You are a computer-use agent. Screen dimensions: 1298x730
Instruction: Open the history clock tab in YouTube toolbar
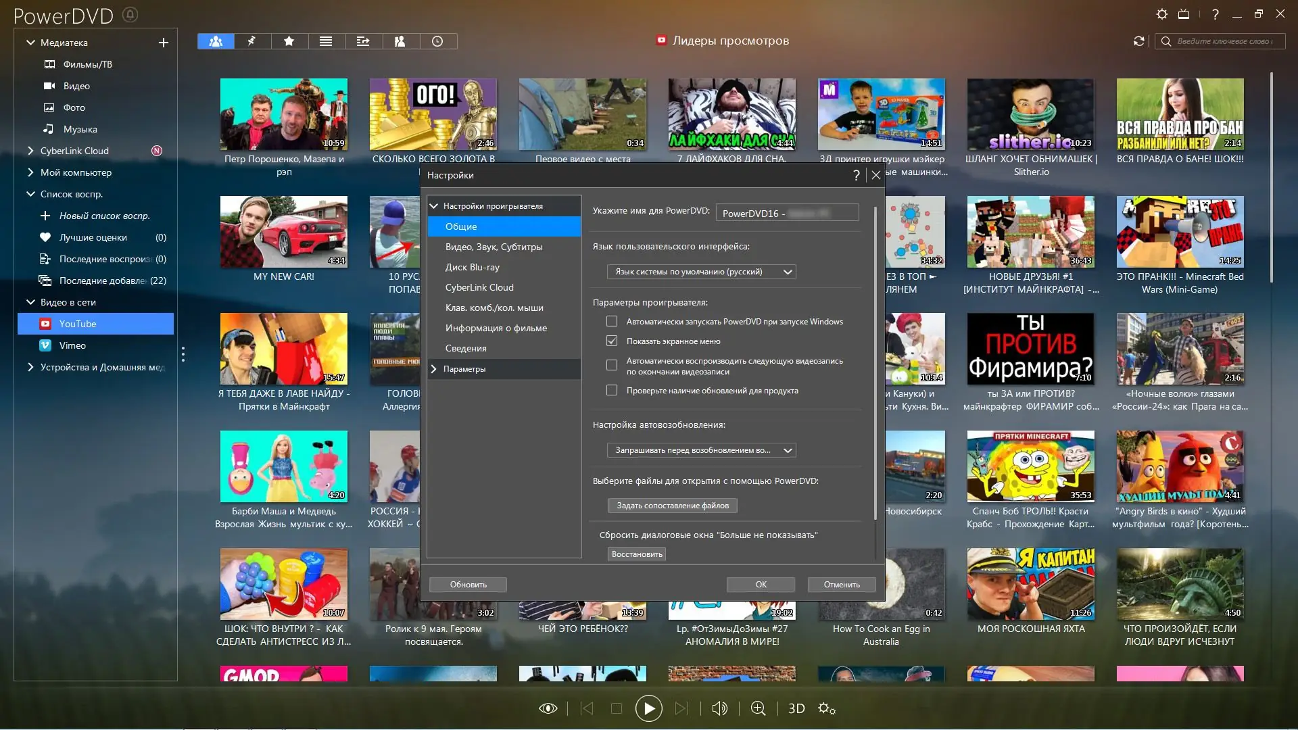[x=437, y=41]
